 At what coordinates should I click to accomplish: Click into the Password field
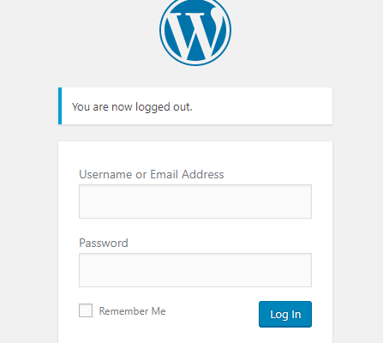[195, 270]
